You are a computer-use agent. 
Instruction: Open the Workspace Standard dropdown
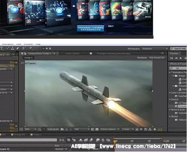[x=155, y=49]
